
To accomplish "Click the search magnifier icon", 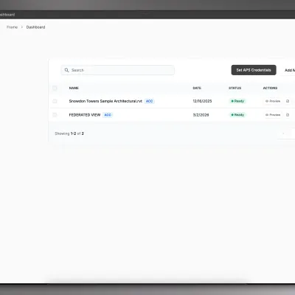I will tap(66, 70).
